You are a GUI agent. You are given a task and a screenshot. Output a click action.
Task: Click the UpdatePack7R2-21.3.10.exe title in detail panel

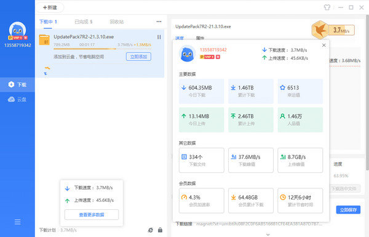203,26
